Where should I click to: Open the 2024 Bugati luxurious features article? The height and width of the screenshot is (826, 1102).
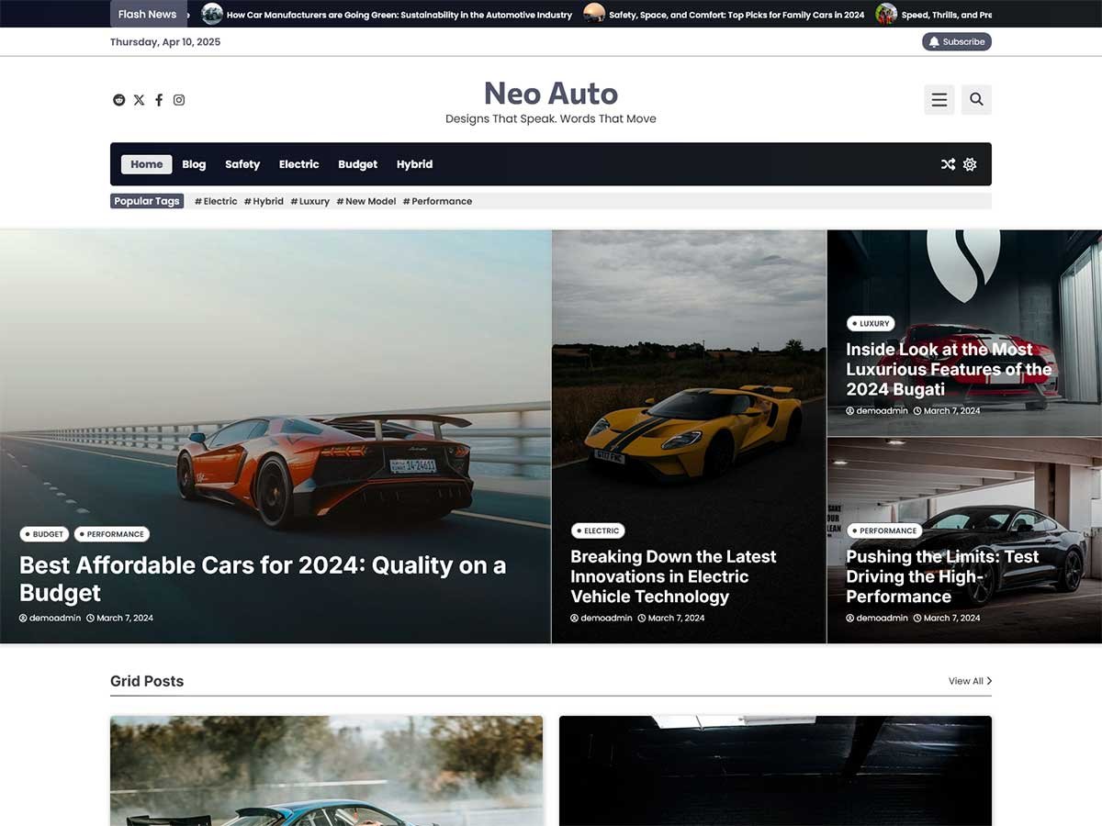click(949, 369)
